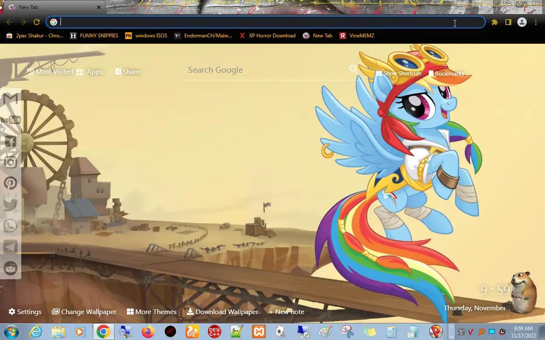Viewport: 545px width, 340px height.
Task: Launch Internet Explorer from taskbar
Action: 36,331
